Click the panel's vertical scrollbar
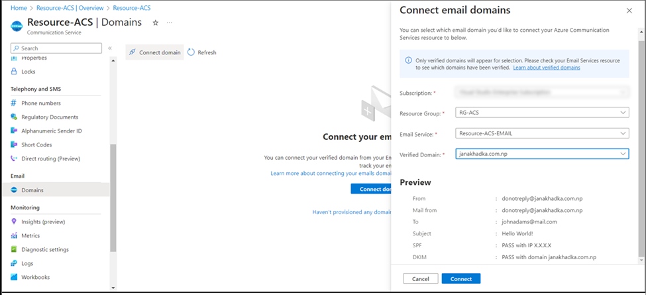The width and height of the screenshot is (646, 295). [x=641, y=148]
